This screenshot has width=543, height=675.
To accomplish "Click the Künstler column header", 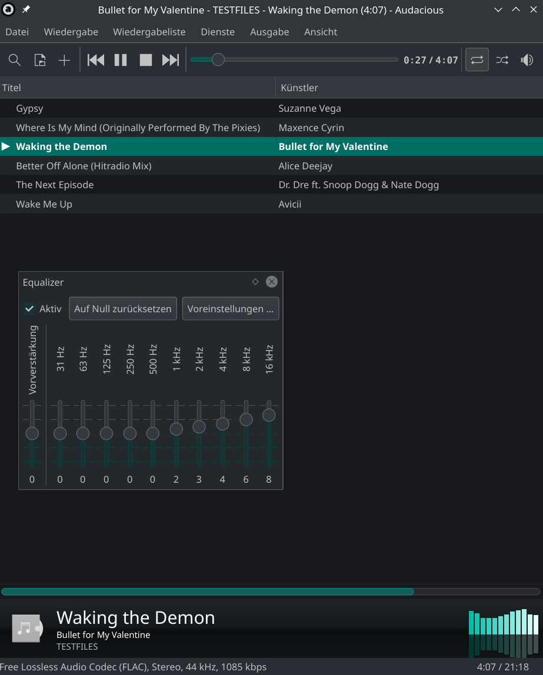I will coord(409,88).
